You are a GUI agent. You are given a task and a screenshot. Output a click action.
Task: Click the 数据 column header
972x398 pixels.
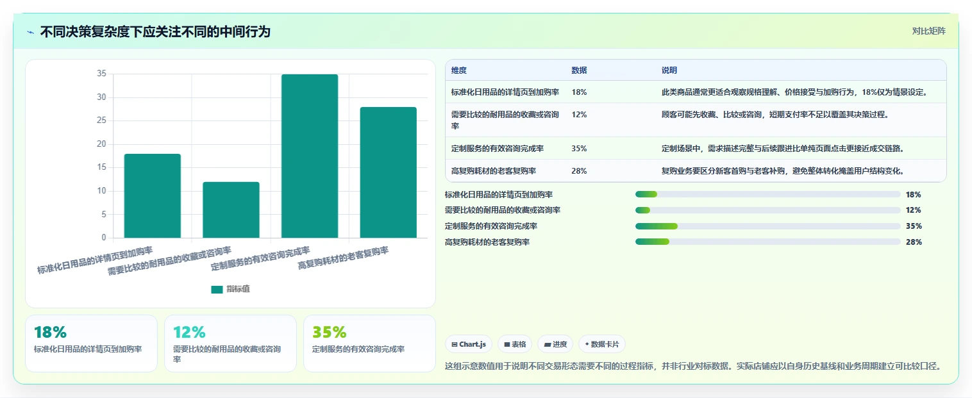579,70
